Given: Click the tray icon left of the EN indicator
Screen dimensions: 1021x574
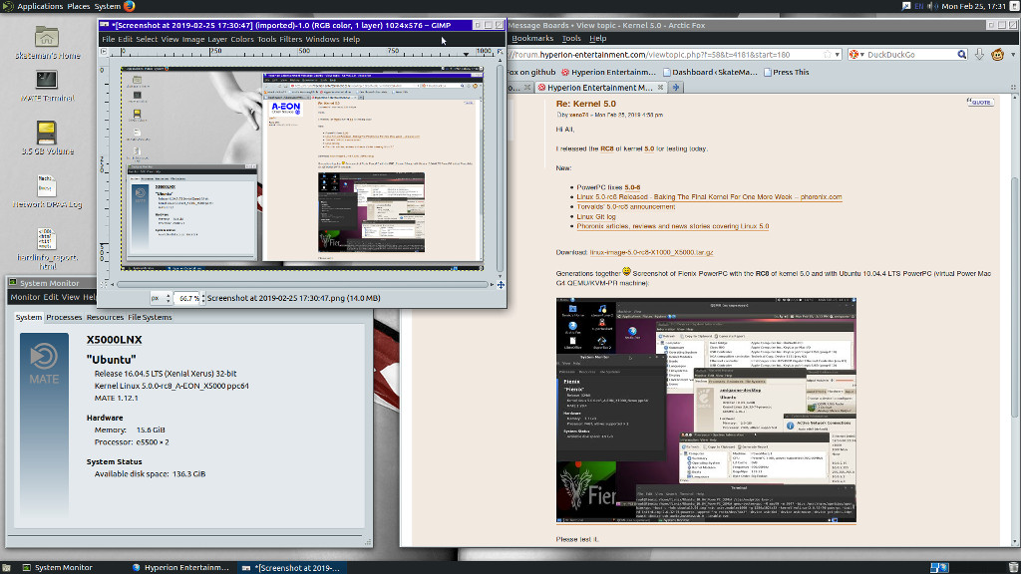Looking at the screenshot, I should tap(906, 6).
